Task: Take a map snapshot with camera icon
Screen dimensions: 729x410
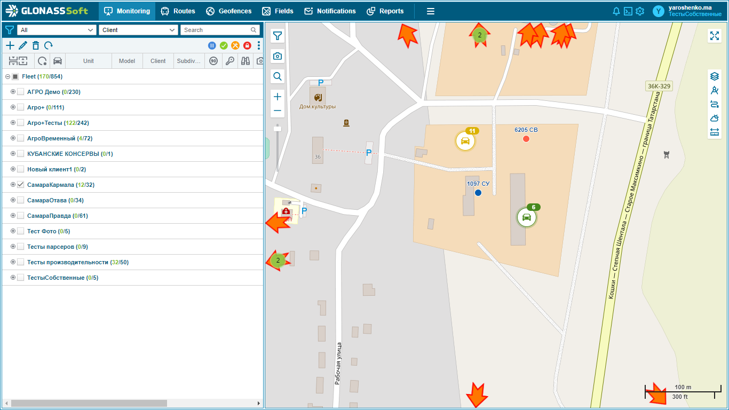Action: (x=278, y=56)
